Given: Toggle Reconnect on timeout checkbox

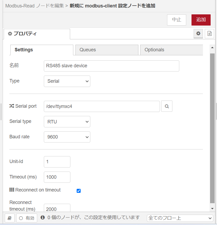Looking at the screenshot, I should point(79,191).
